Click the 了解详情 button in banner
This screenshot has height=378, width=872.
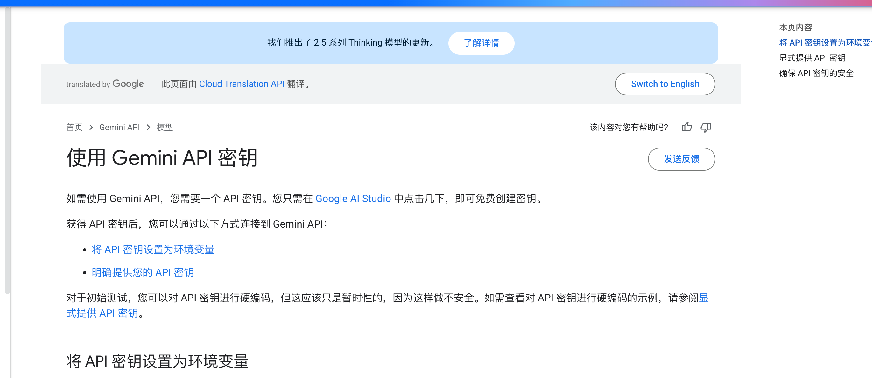pos(481,43)
